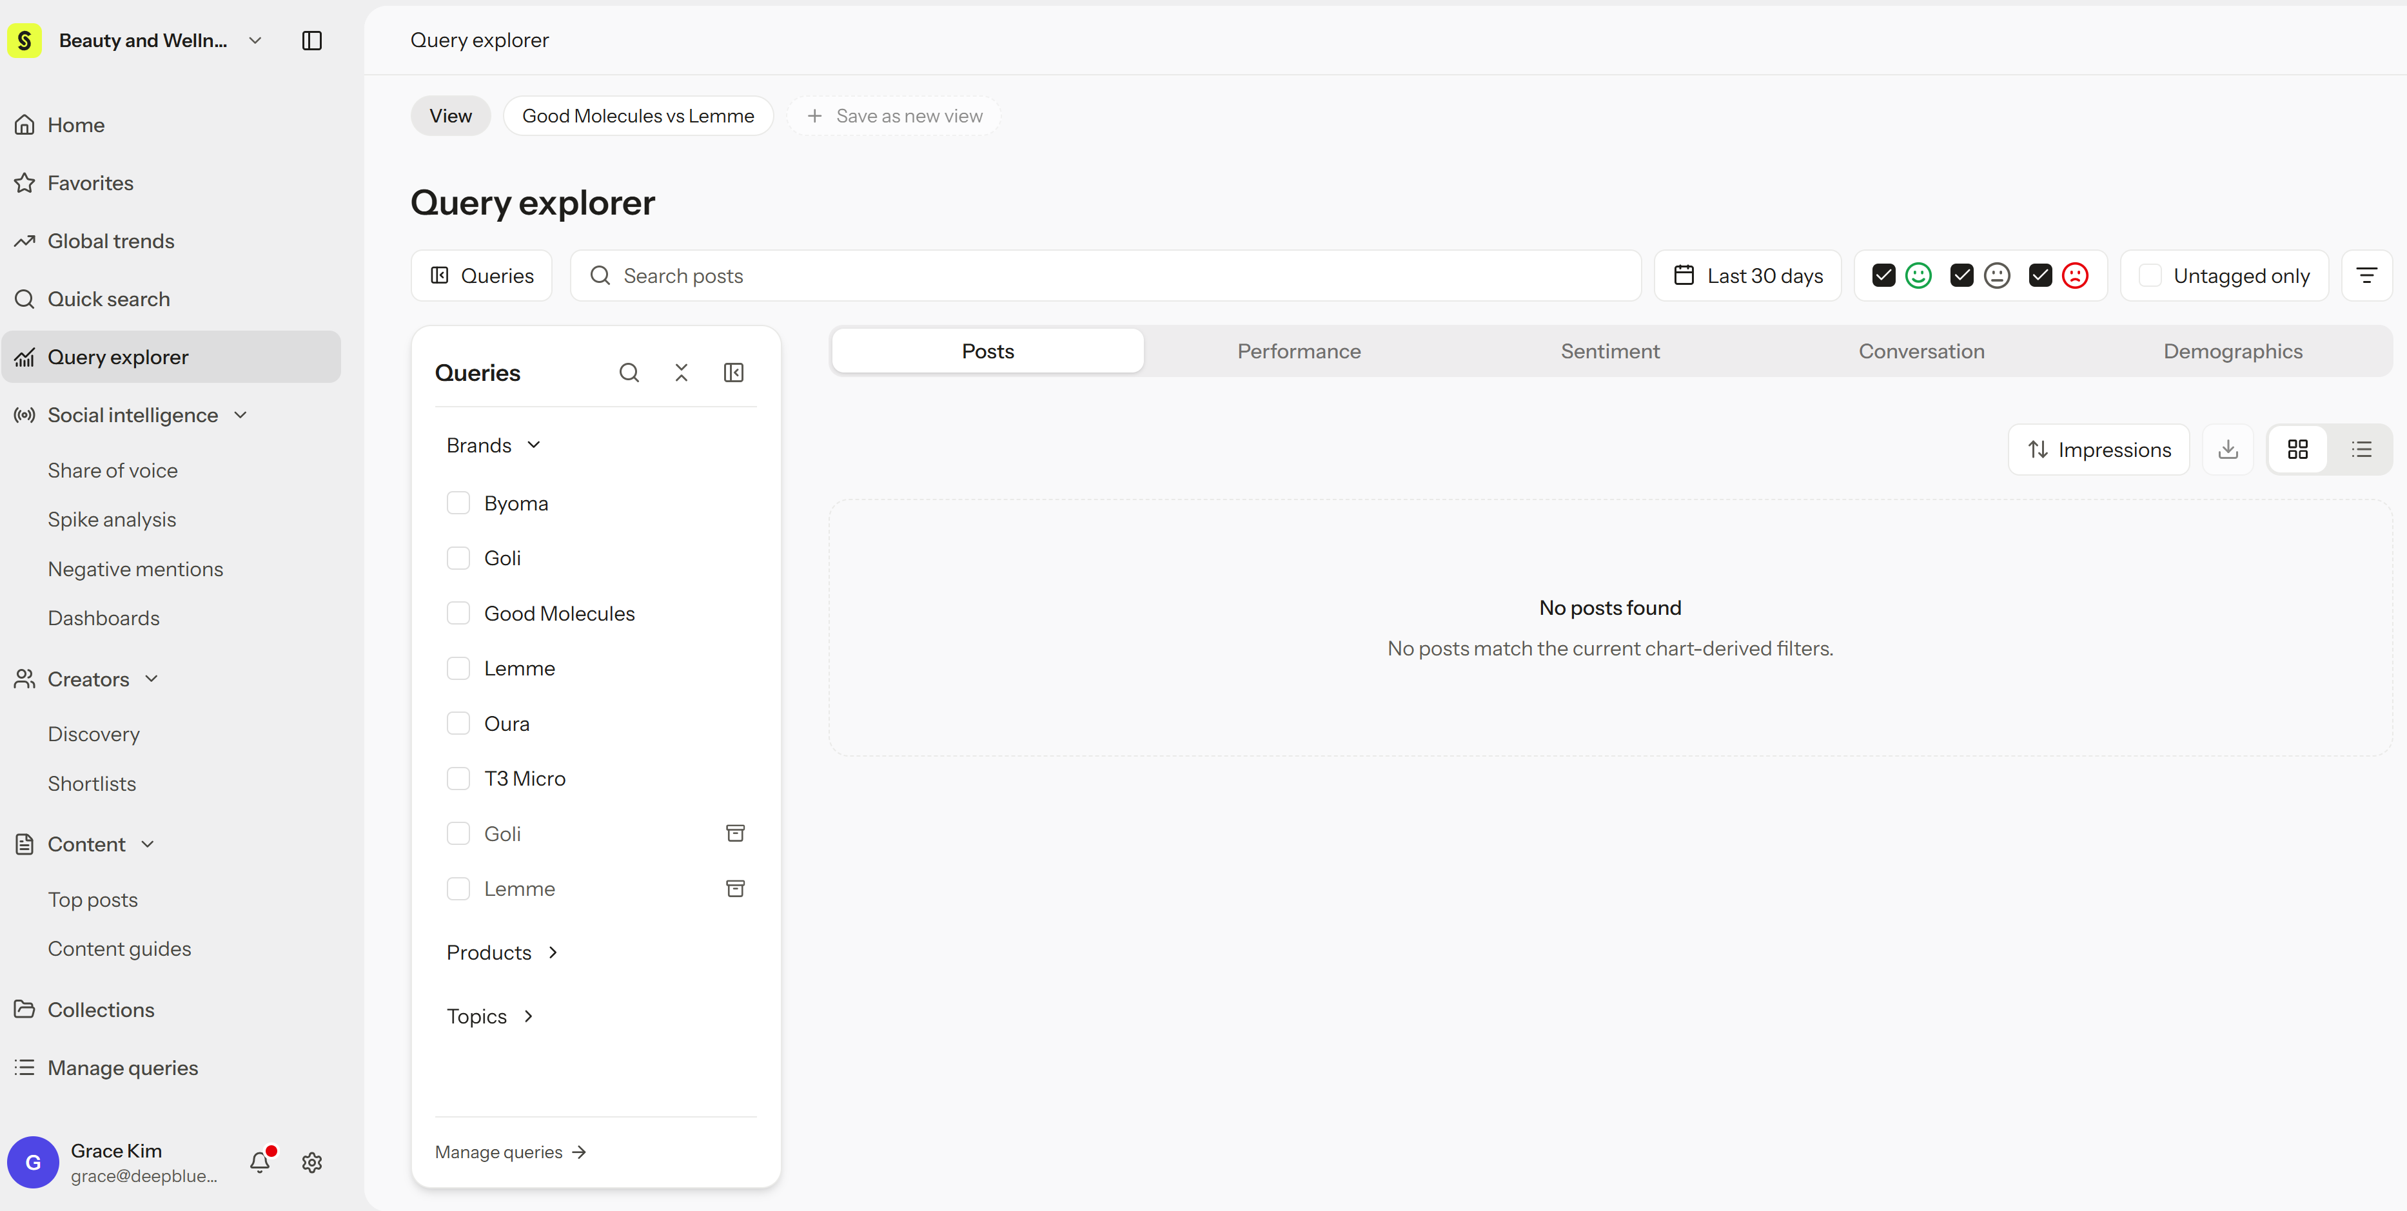This screenshot has height=1211, width=2407.
Task: Select Query explorer in sidebar
Action: coord(171,356)
